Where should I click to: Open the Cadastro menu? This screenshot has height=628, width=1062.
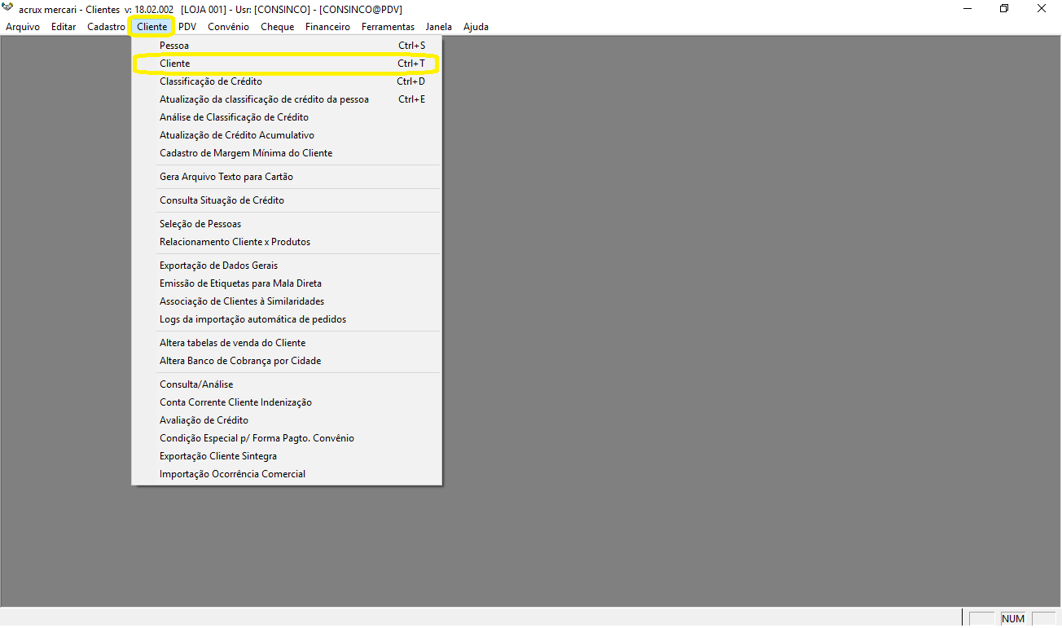[106, 27]
